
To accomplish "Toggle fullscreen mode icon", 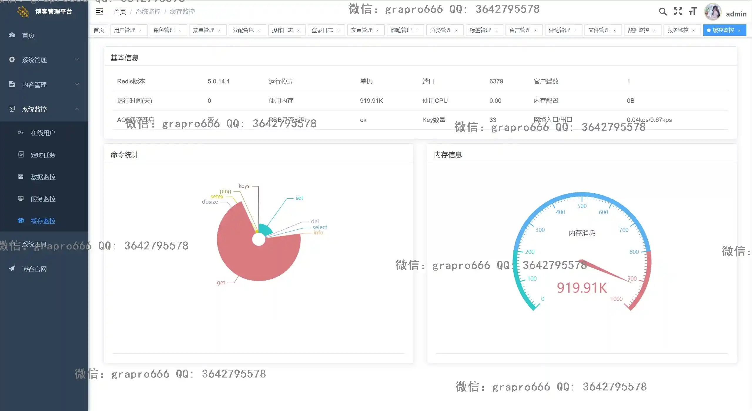I will [x=678, y=11].
